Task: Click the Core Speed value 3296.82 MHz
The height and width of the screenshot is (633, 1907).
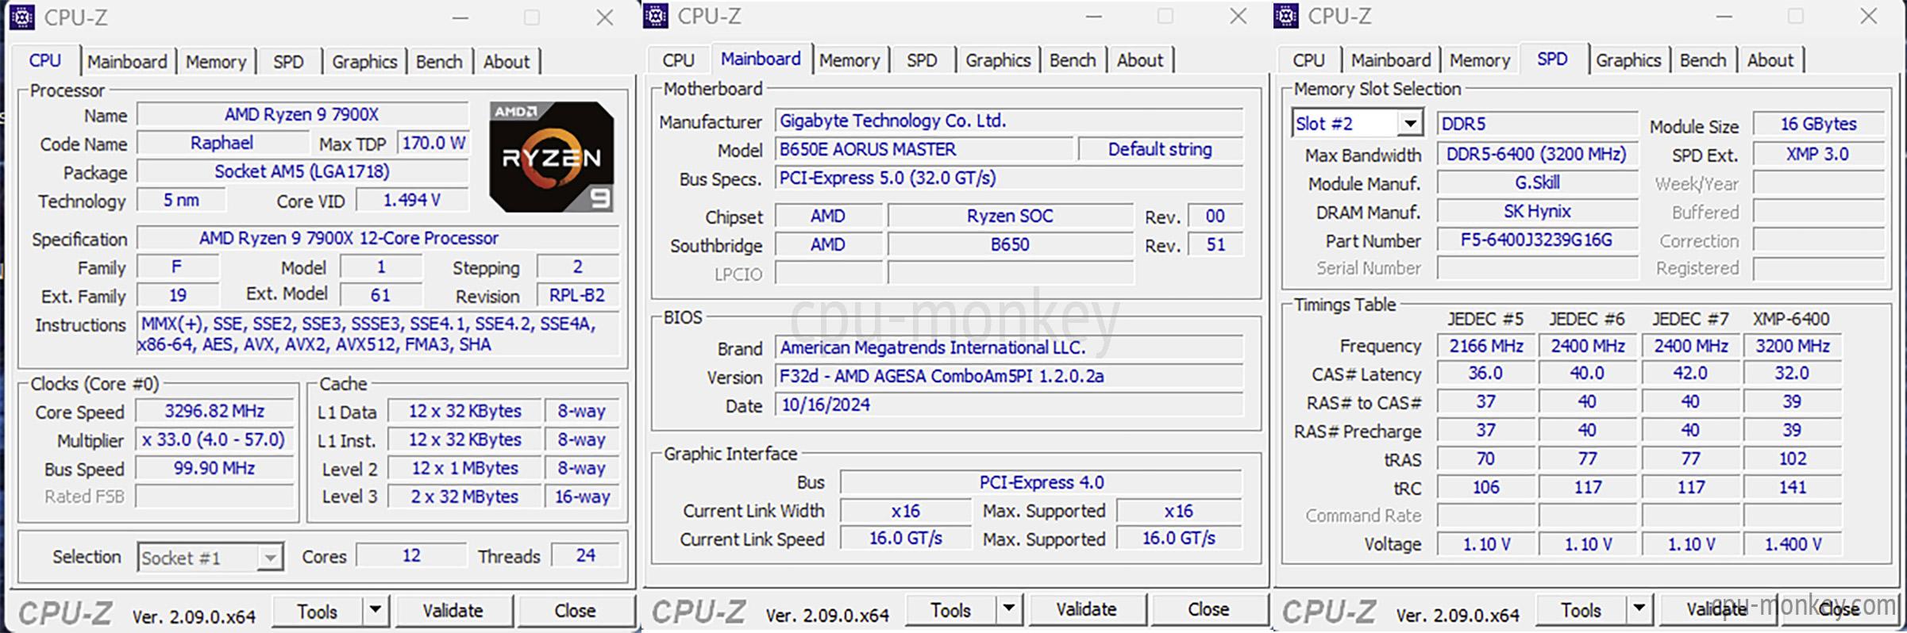Action: coord(214,411)
